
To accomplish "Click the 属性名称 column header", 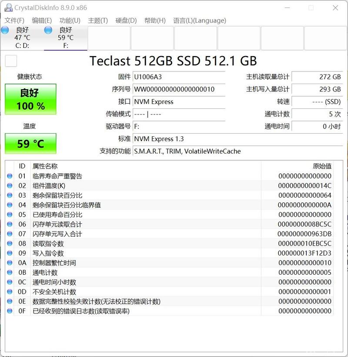I will 146,166.
